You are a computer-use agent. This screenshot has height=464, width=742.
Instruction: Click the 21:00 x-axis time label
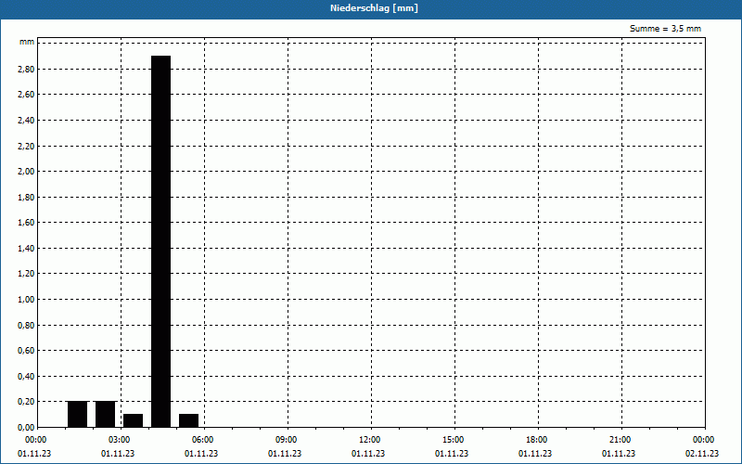pyautogui.click(x=620, y=440)
